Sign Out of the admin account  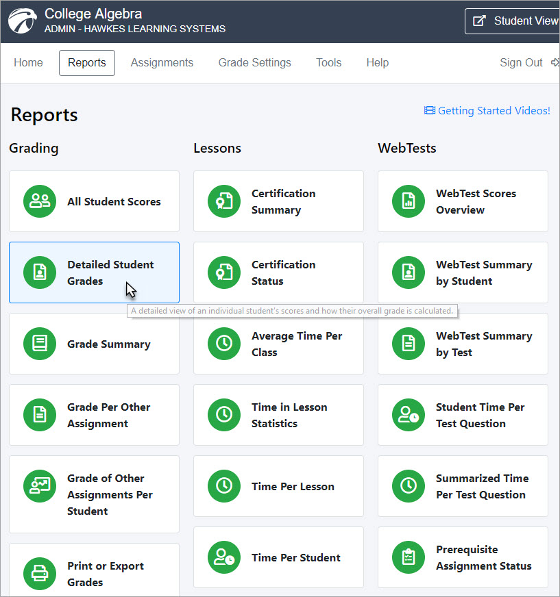pyautogui.click(x=521, y=63)
